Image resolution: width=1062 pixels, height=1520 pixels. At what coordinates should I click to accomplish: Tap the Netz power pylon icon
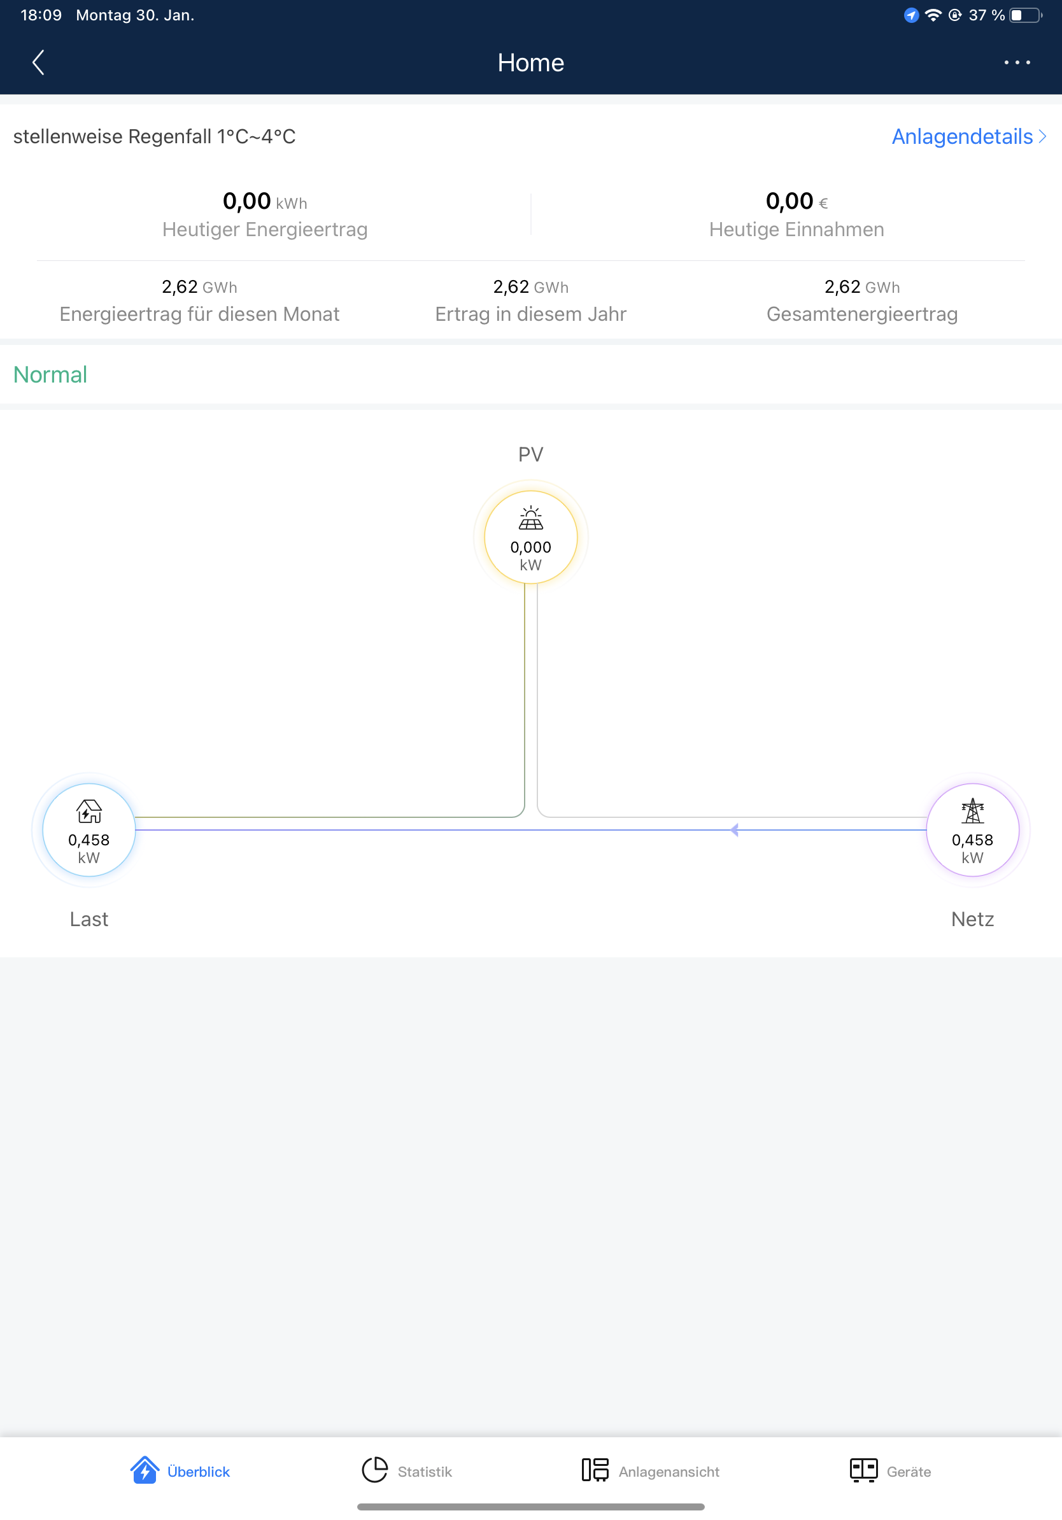(972, 811)
